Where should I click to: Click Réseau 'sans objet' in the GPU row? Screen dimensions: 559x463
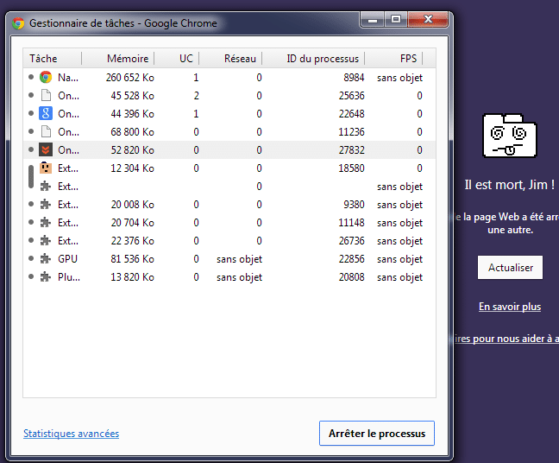tap(239, 259)
